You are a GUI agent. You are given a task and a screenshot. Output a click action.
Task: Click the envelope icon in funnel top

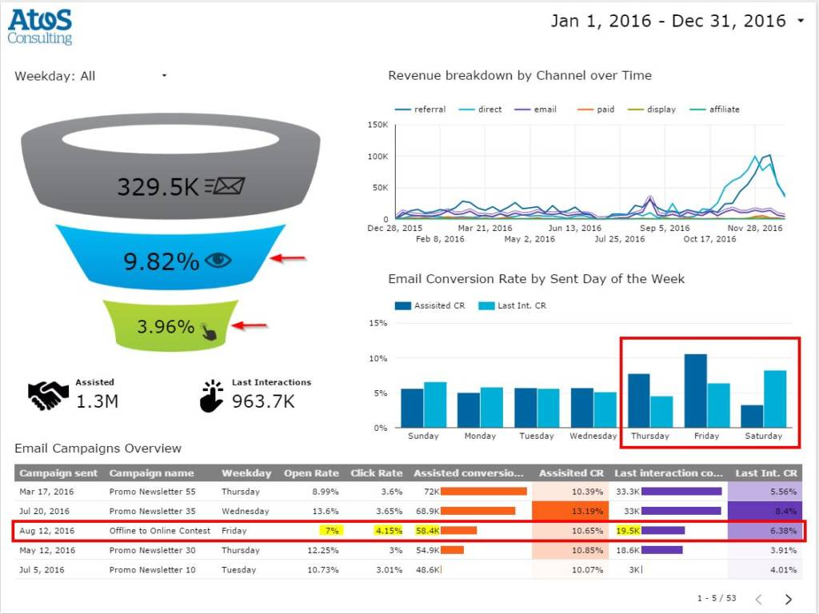click(225, 186)
